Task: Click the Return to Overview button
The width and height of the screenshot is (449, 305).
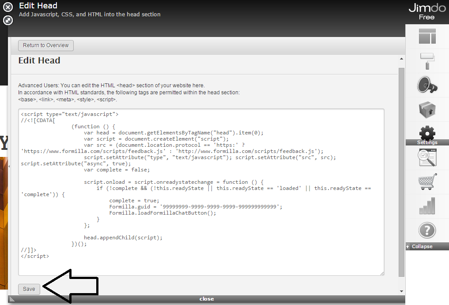Action: click(x=46, y=45)
